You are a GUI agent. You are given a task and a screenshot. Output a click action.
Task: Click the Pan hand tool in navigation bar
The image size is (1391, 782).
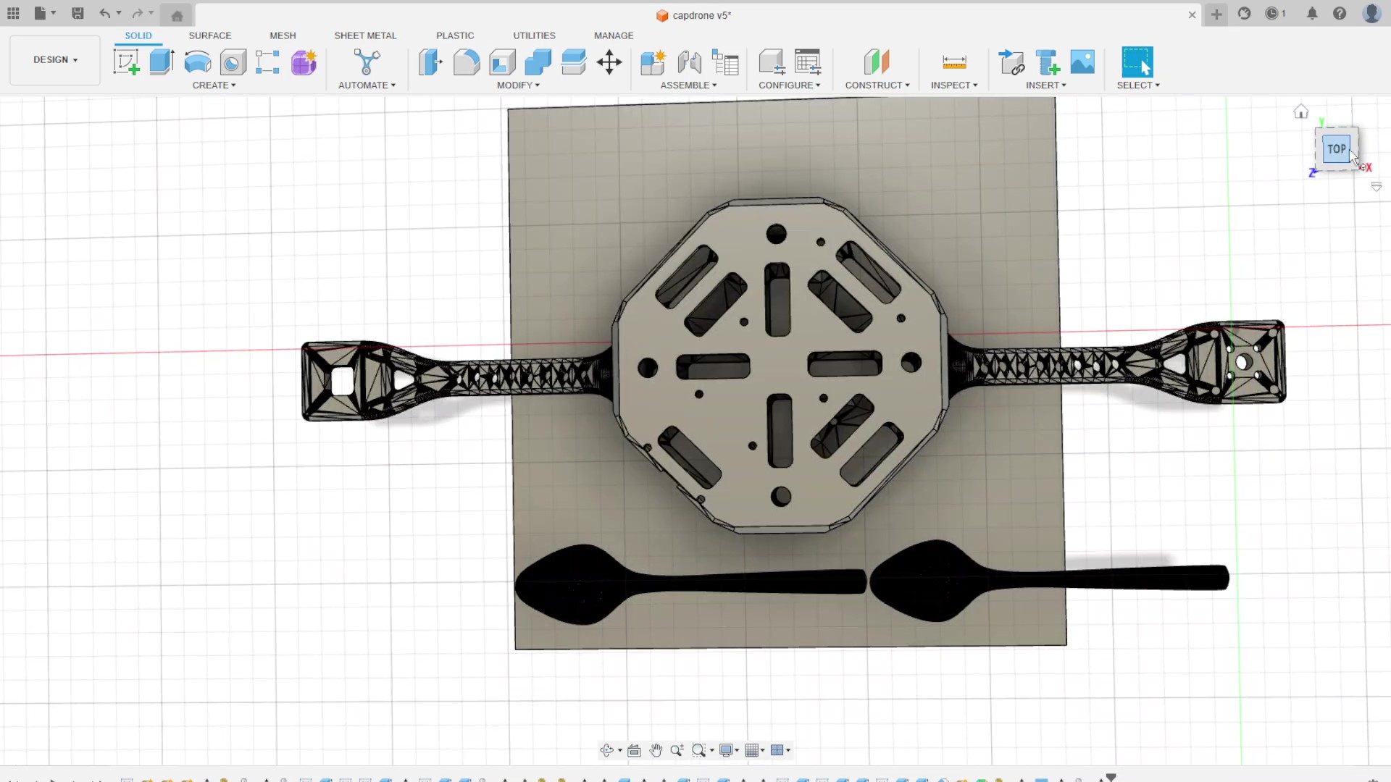[x=656, y=750]
